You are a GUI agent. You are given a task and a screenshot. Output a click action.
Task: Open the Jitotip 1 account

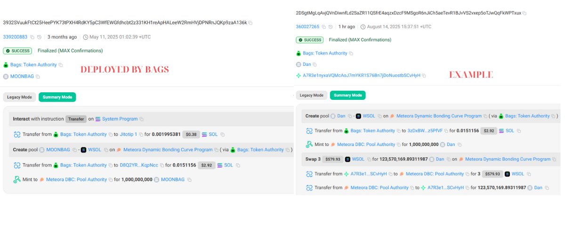(x=128, y=134)
